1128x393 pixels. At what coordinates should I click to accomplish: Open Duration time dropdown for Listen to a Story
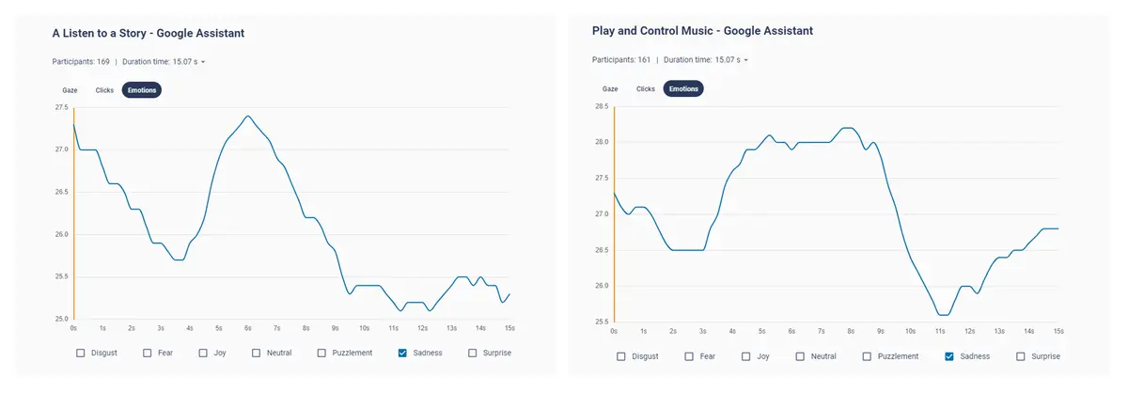tap(164, 62)
